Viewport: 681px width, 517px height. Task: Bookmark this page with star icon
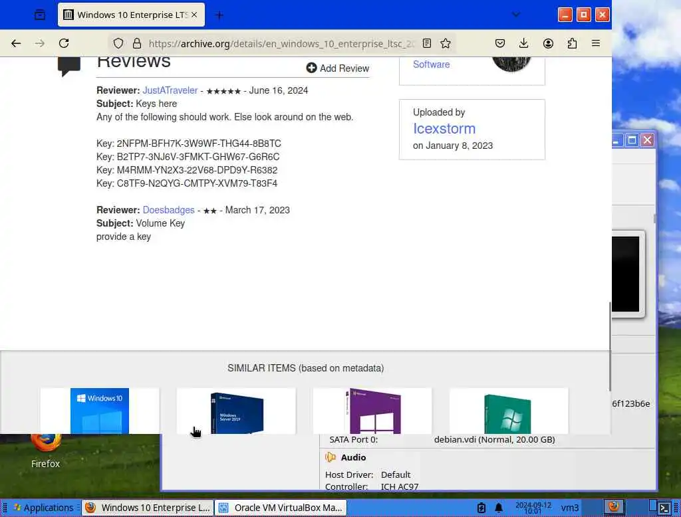[446, 43]
